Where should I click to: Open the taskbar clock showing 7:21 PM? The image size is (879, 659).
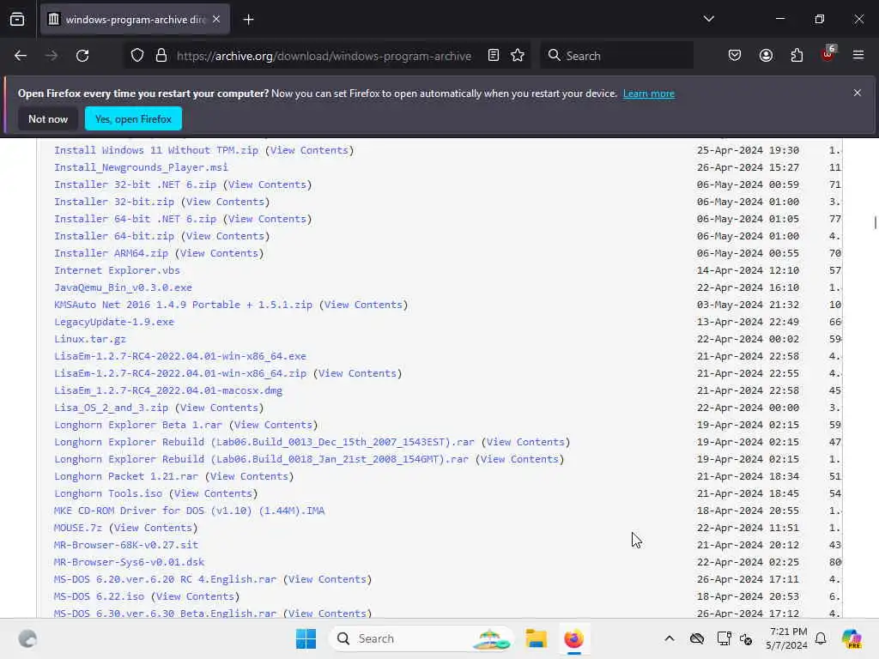(x=787, y=638)
